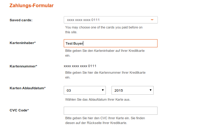
Task: Click the "CVC Code*" label
Action: [19, 110]
